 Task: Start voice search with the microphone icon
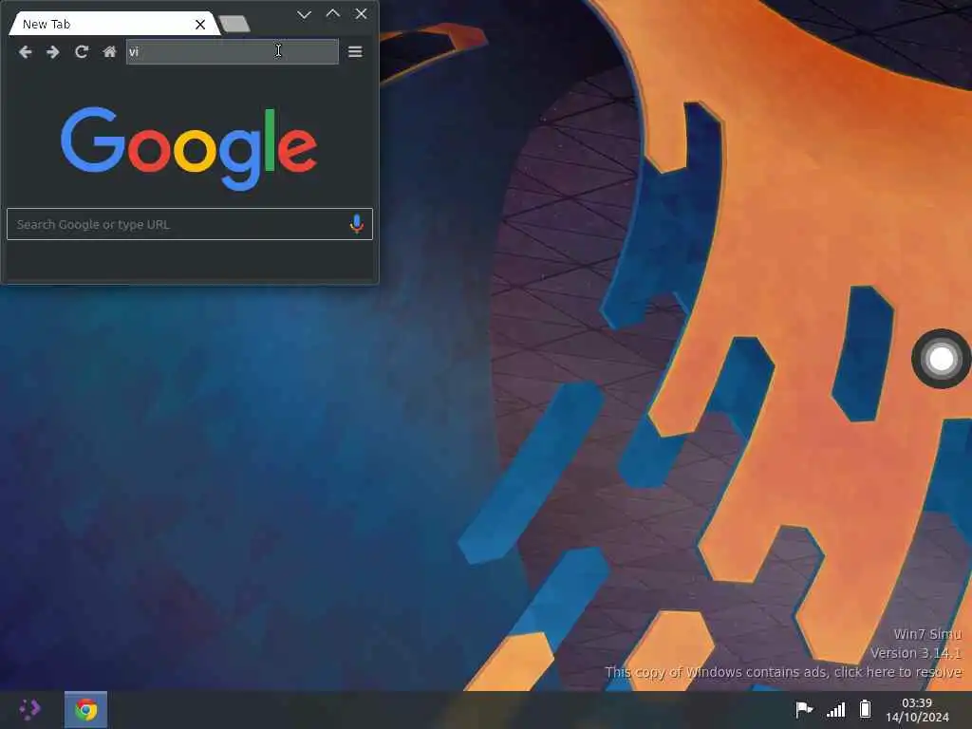[357, 224]
